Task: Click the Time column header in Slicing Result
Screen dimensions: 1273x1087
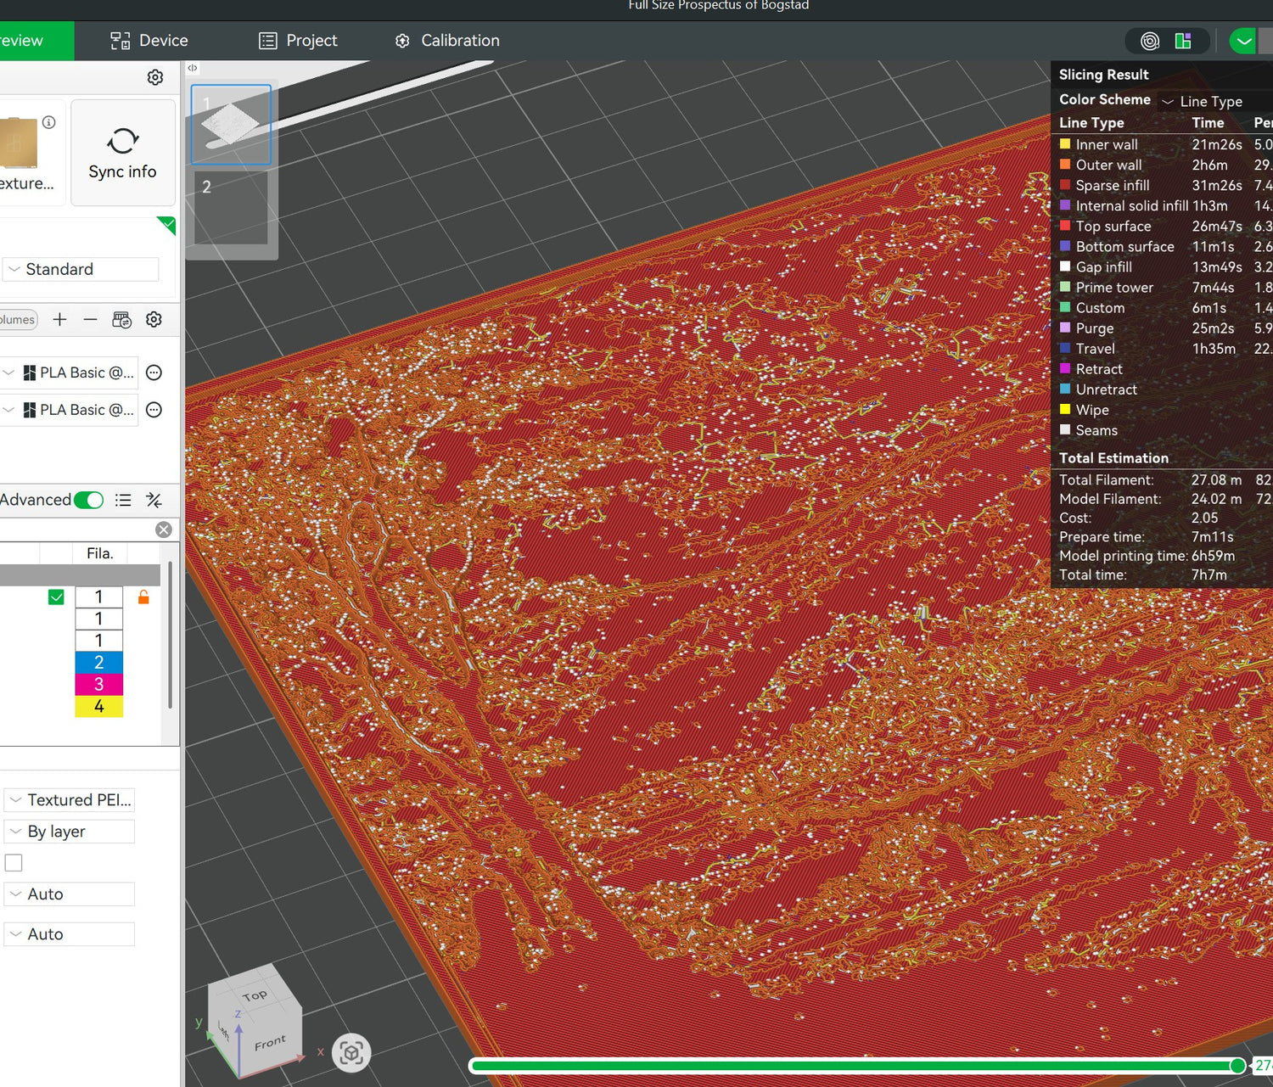Action: coord(1208,123)
